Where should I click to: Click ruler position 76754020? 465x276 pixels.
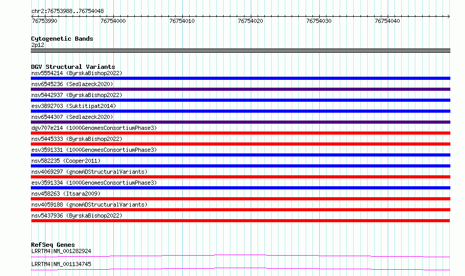click(250, 21)
